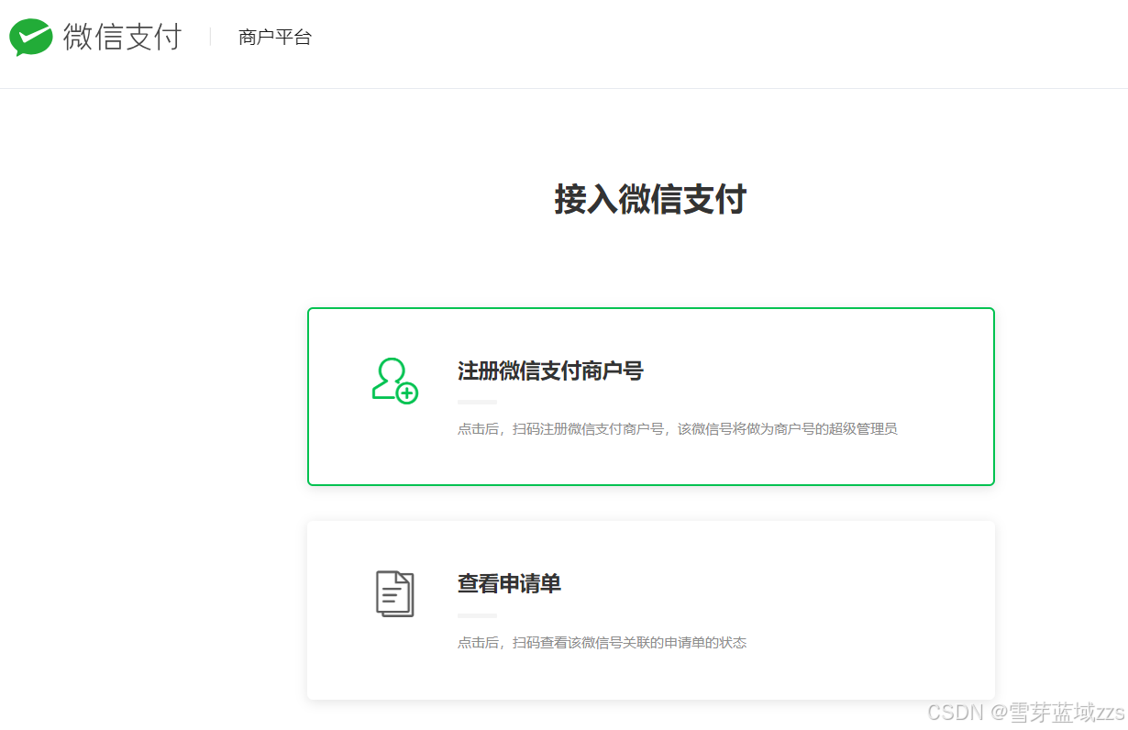Image resolution: width=1128 pixels, height=730 pixels.
Task: Click the text 扫码查看该微信号关联的申请单的状态
Action: [x=628, y=643]
